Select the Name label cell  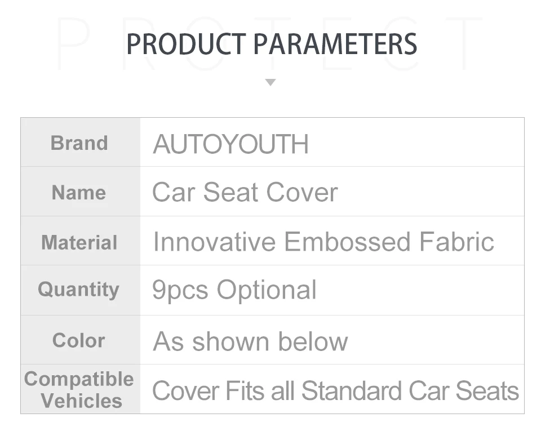point(79,193)
